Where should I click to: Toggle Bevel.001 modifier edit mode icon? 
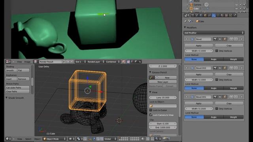pyautogui.click(x=225, y=97)
